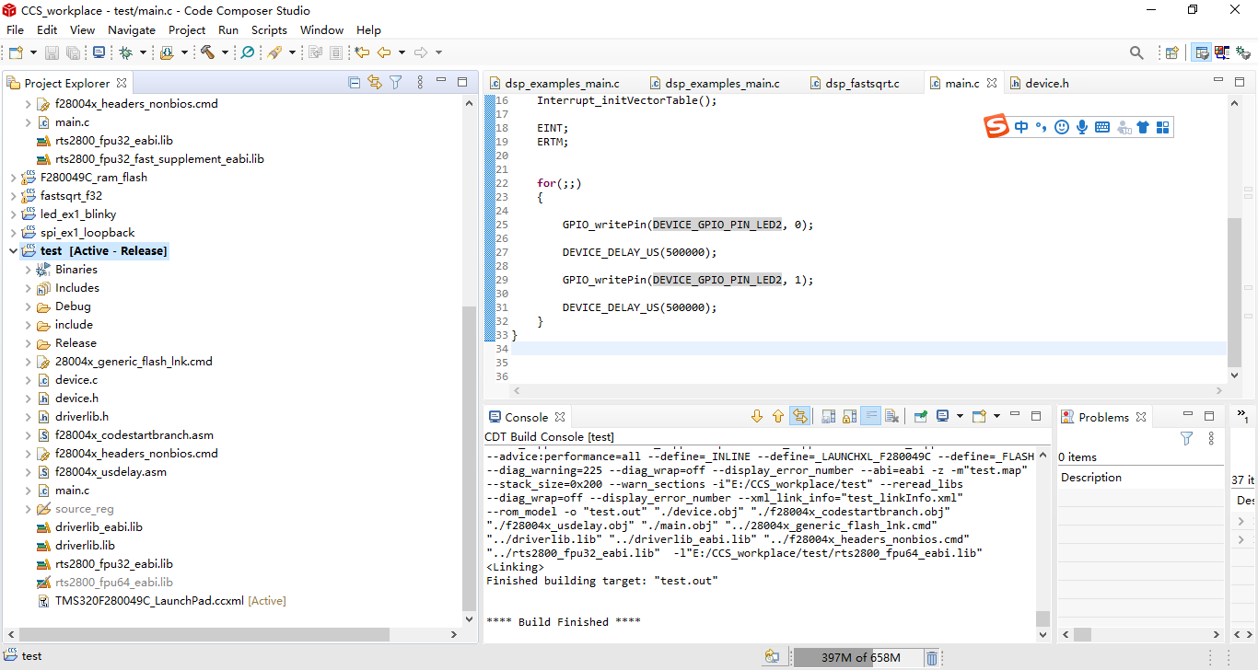Expand the Binaries folder
The height and width of the screenshot is (670, 1258).
28,270
